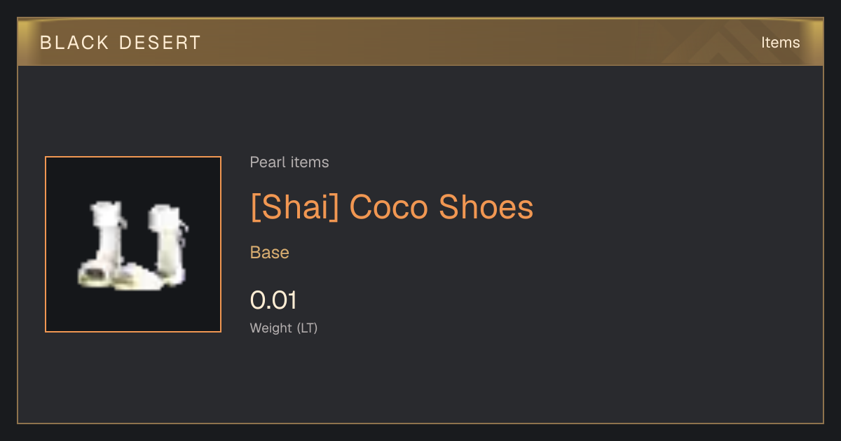Click the 0.01 weight value

[273, 300]
